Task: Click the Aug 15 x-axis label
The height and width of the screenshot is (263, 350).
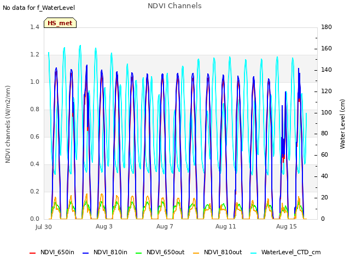Action: click(x=287, y=226)
